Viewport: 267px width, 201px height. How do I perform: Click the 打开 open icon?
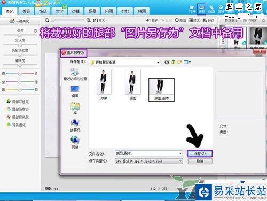point(192,9)
